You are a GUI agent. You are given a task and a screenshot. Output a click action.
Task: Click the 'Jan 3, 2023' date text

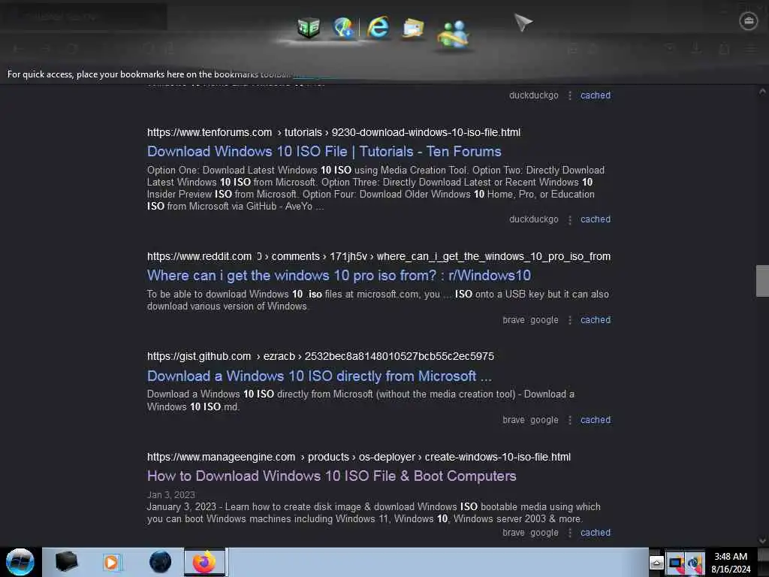tap(170, 495)
